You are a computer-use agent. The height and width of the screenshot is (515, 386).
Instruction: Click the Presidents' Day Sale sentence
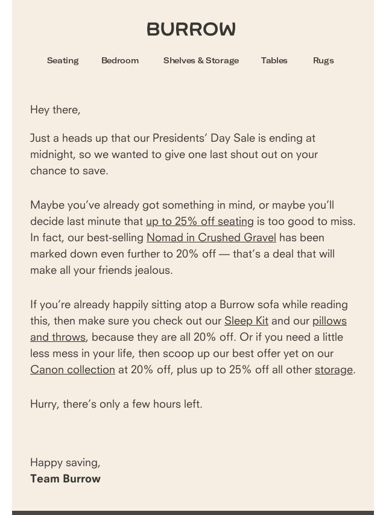pyautogui.click(x=174, y=154)
